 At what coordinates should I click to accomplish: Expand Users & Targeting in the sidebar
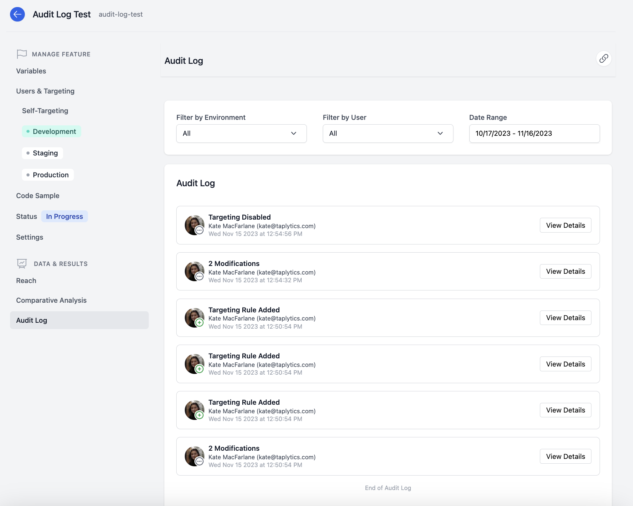[45, 91]
